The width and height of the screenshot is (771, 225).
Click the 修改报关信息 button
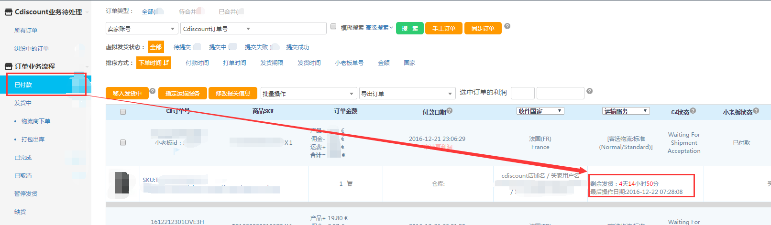pos(233,93)
